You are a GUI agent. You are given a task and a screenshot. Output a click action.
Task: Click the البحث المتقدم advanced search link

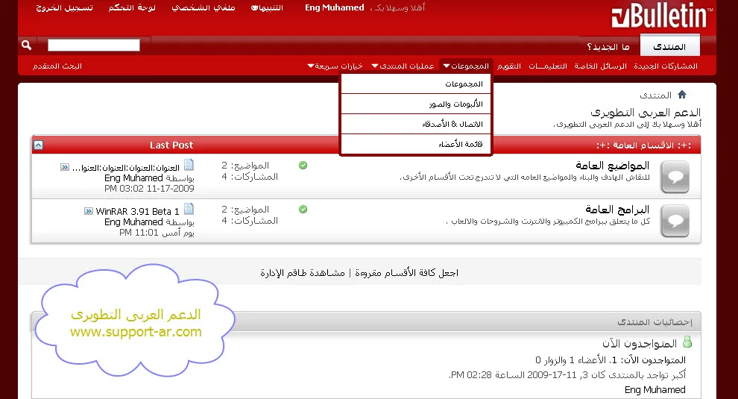tap(57, 66)
